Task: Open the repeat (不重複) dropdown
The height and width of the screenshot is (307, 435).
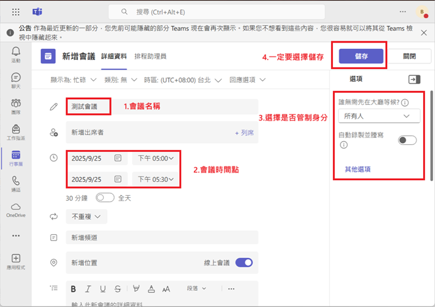Action: click(x=87, y=217)
